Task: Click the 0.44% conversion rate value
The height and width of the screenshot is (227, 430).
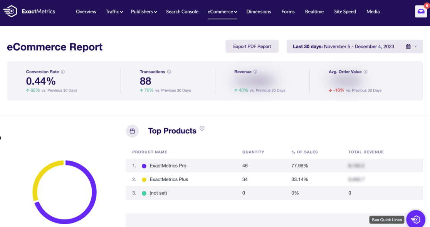Action: point(41,81)
